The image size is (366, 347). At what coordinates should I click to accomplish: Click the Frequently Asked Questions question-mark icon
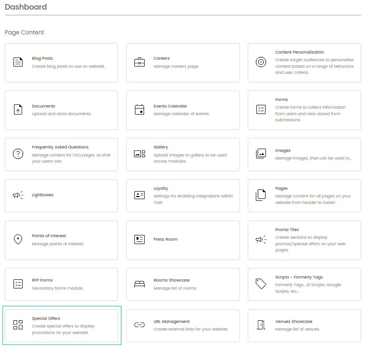click(18, 154)
